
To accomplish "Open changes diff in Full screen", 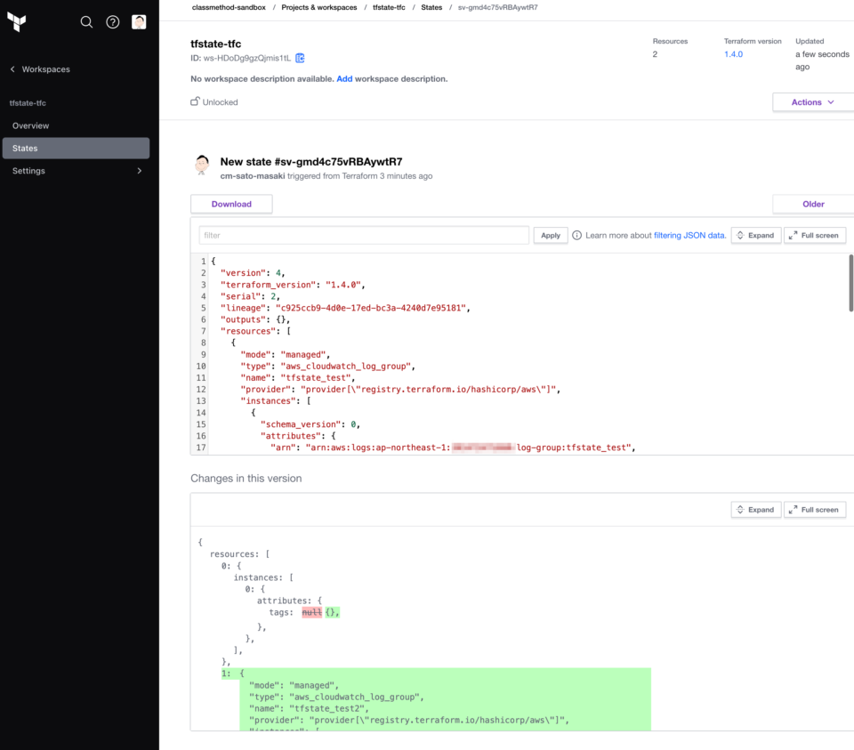I will coord(814,510).
